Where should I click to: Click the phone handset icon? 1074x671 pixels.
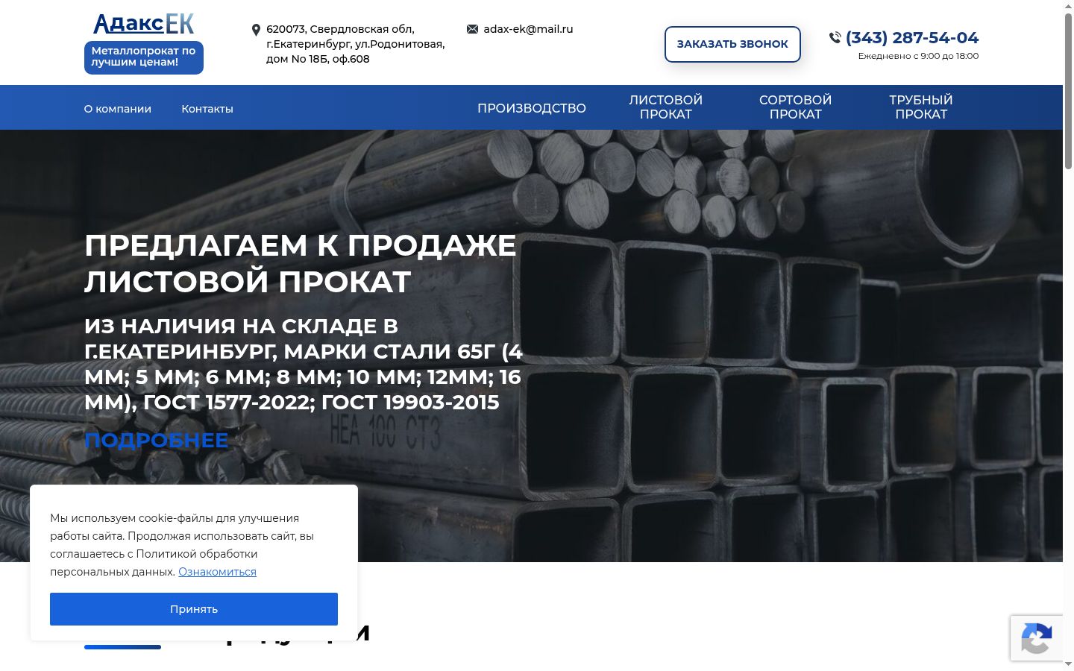point(835,37)
